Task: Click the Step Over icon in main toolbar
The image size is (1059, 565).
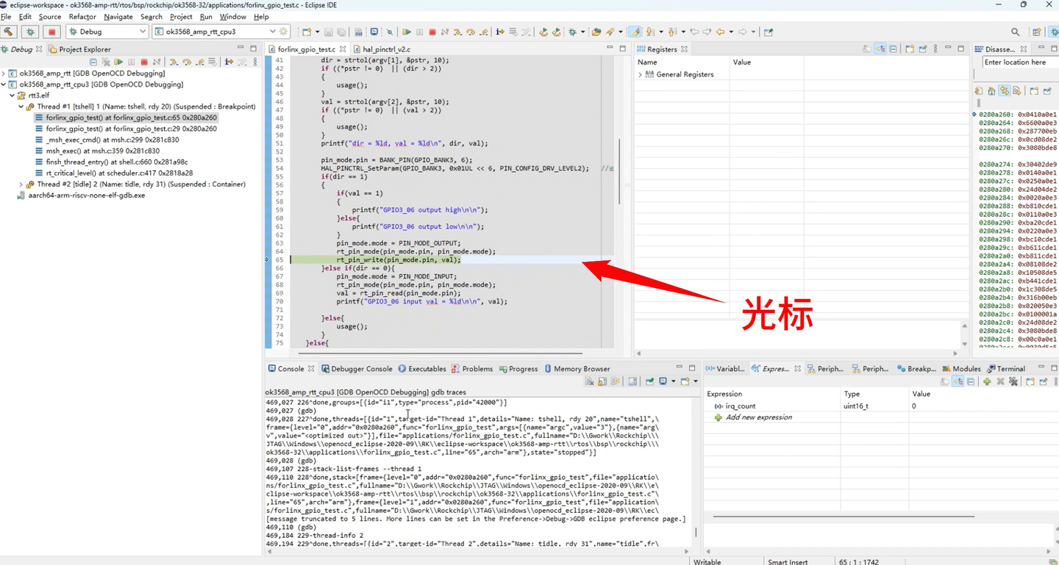Action: point(471,32)
